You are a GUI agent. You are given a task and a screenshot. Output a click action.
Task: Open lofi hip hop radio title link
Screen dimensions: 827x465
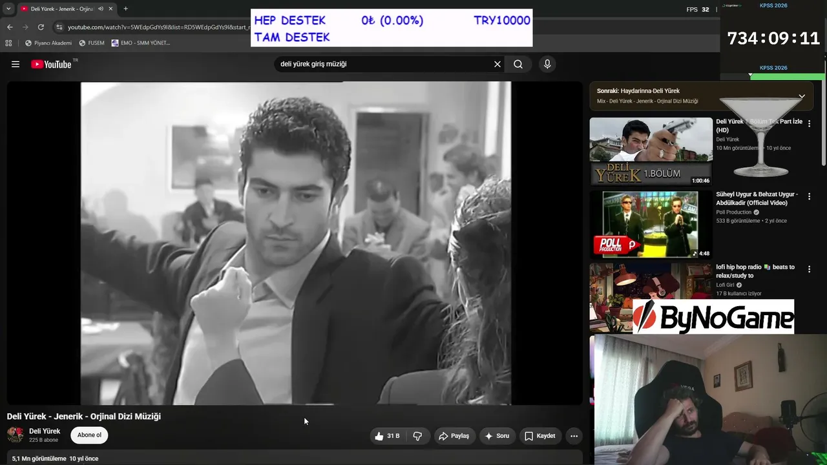point(755,271)
